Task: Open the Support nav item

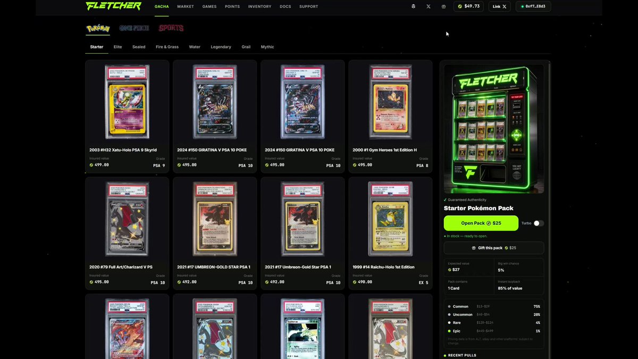Action: click(309, 6)
